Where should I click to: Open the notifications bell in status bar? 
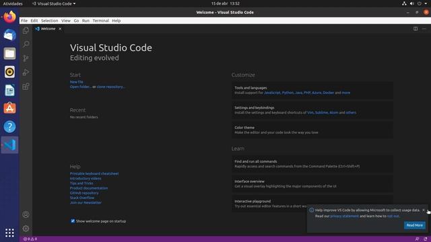point(426,239)
